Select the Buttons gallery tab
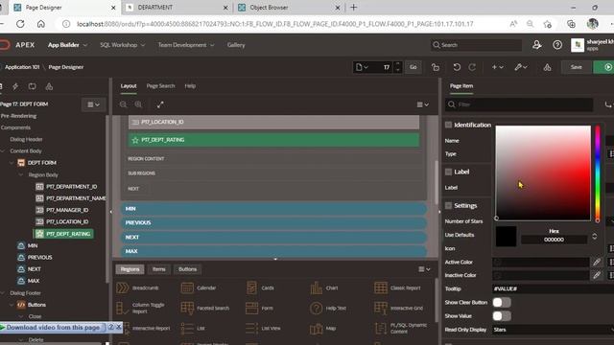The width and height of the screenshot is (614, 345). 188,269
